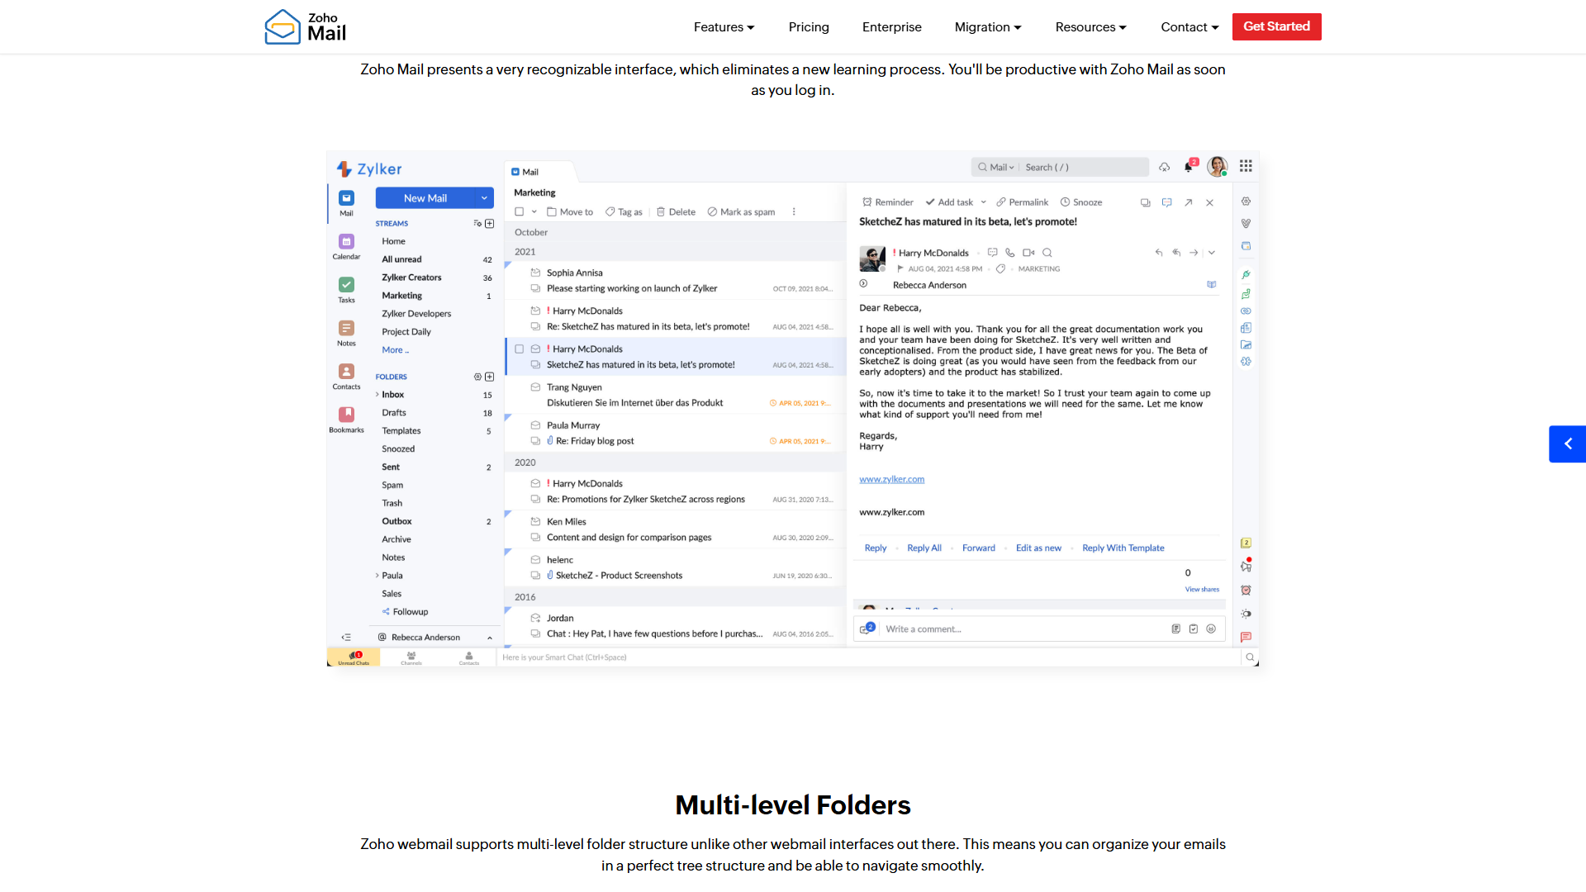This screenshot has width=1586, height=892.
Task: Open Sophia Annisa's email about Zylker launch
Action: [676, 281]
